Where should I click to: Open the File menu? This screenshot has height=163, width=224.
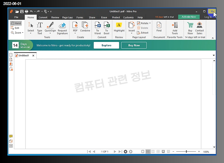pos(16,17)
